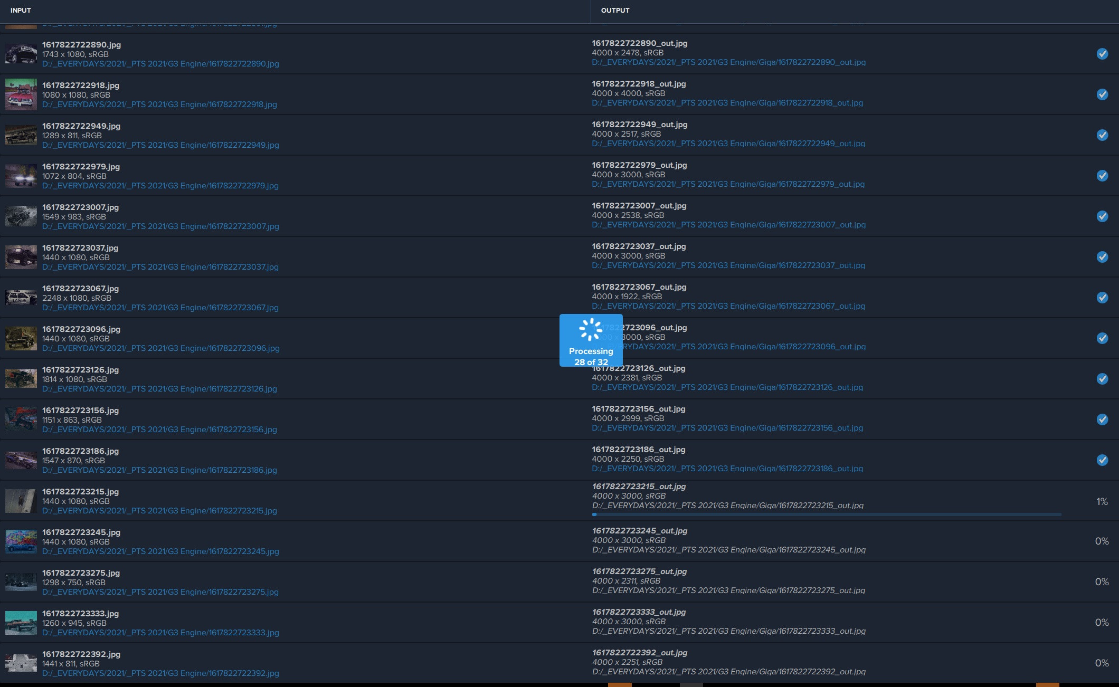Open output path link for 1617822723037_out.jpg
1119x687 pixels.
click(x=728, y=265)
